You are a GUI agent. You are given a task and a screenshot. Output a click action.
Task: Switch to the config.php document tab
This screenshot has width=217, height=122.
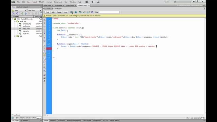70,5
